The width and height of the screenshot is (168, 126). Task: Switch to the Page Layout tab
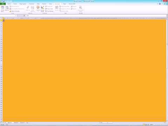(23, 4)
